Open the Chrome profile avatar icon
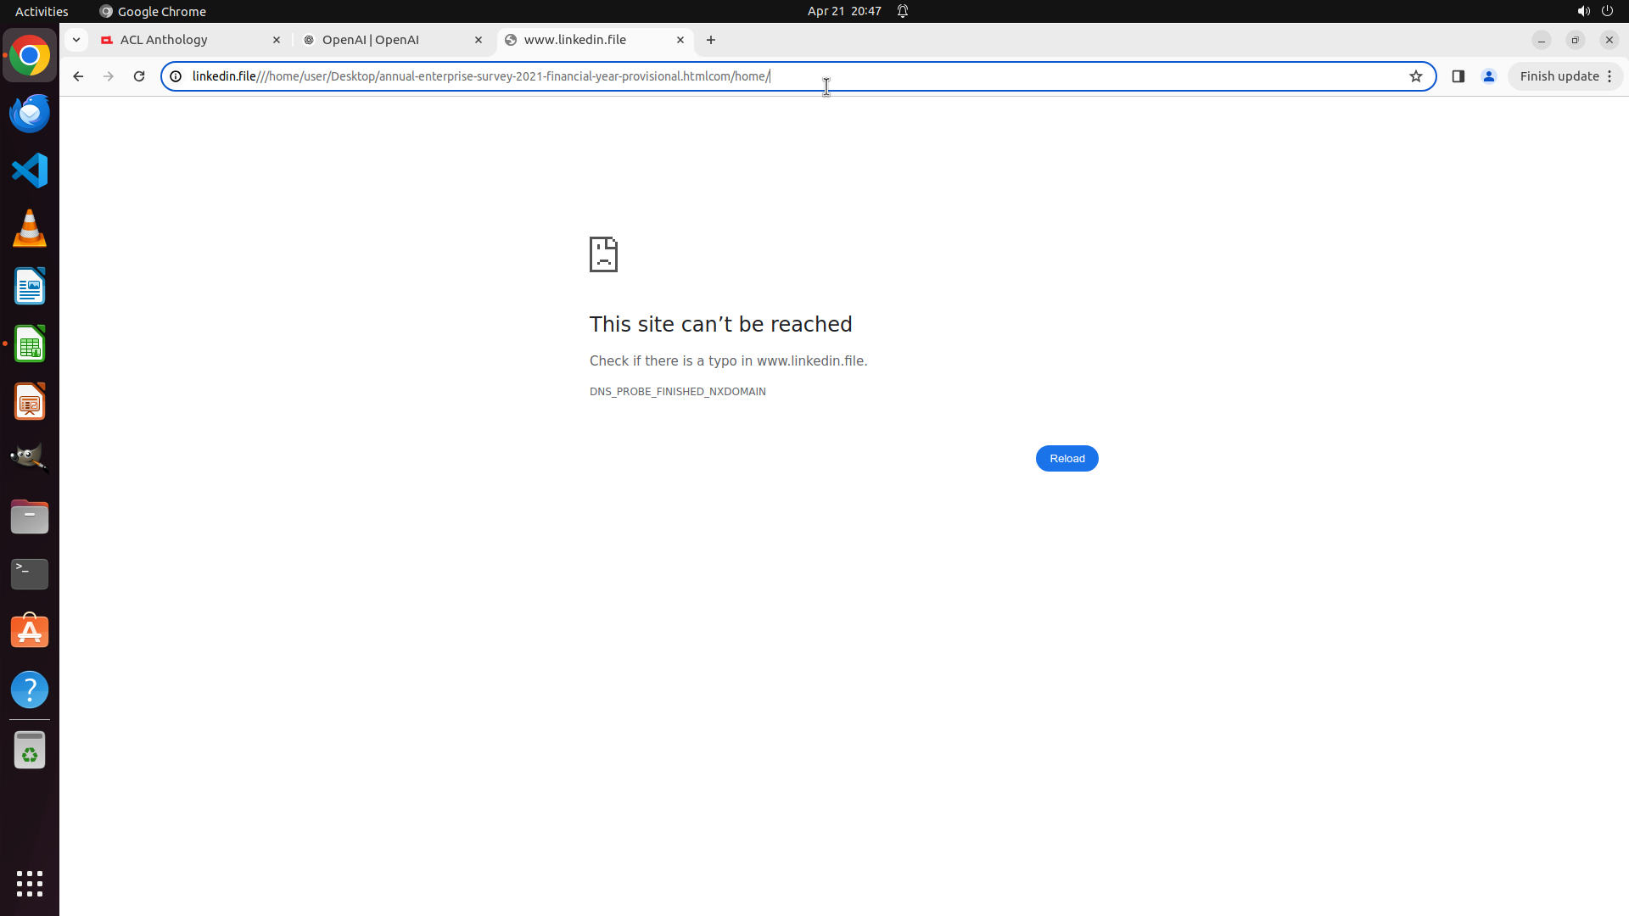 (1488, 76)
